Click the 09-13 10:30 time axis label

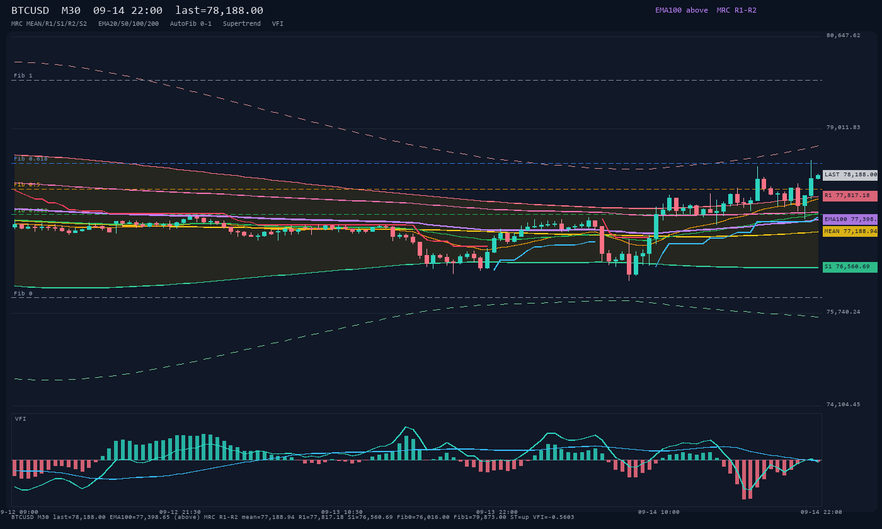342,512
